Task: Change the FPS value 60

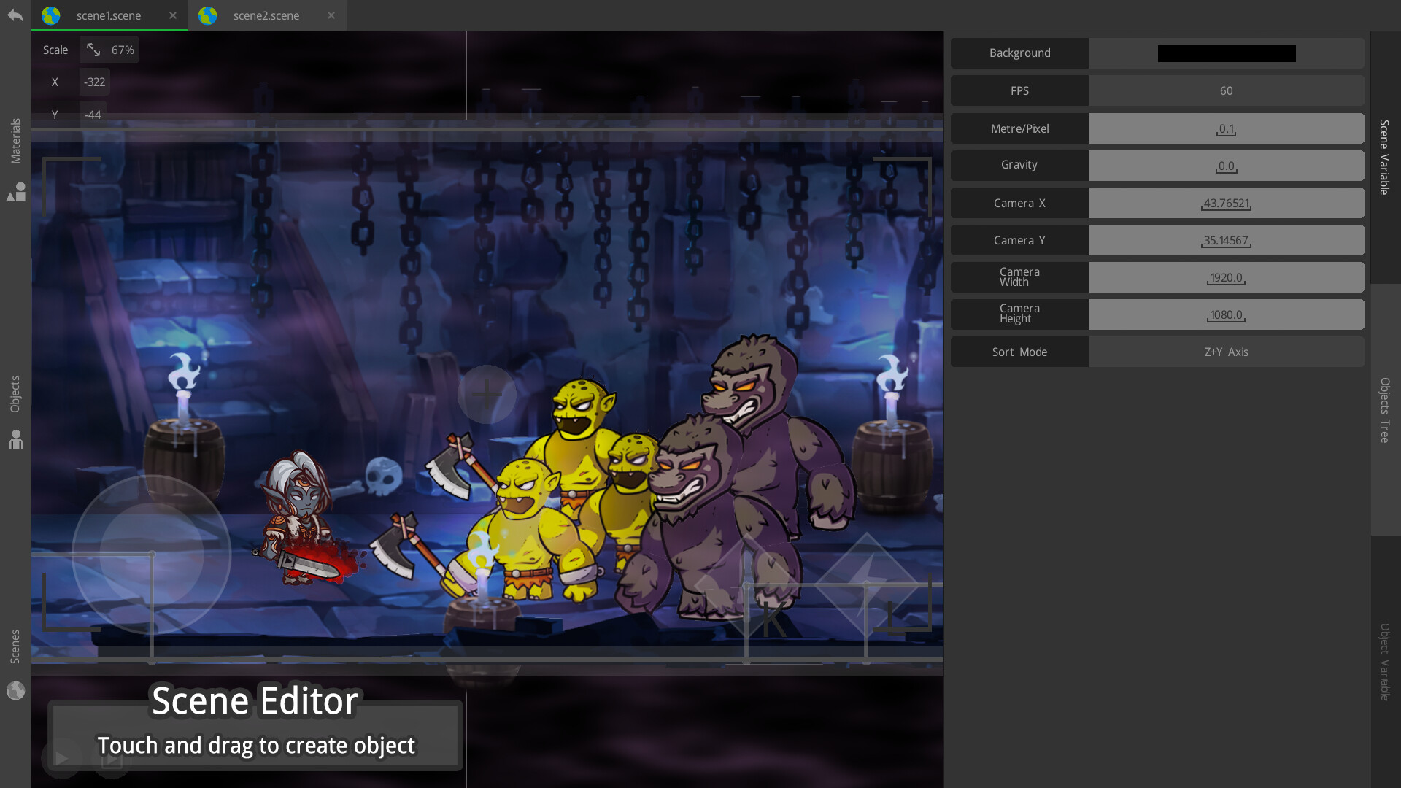Action: [x=1226, y=90]
